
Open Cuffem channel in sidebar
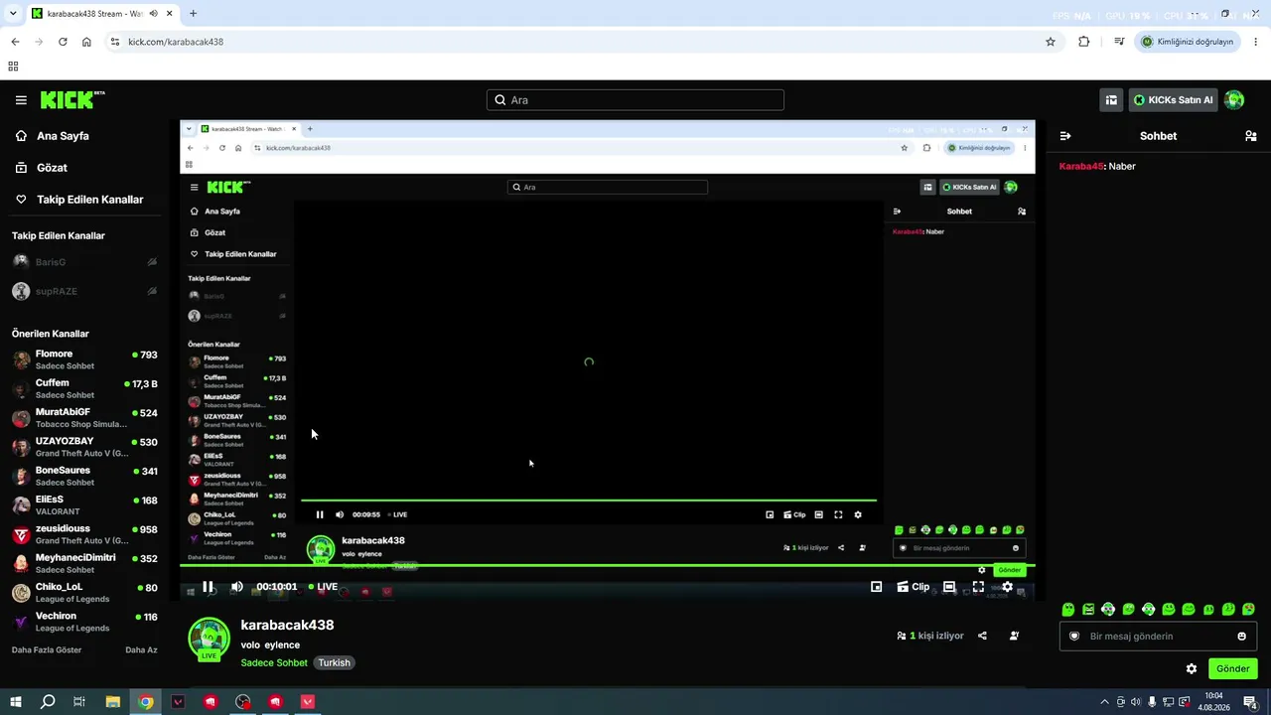(84, 388)
